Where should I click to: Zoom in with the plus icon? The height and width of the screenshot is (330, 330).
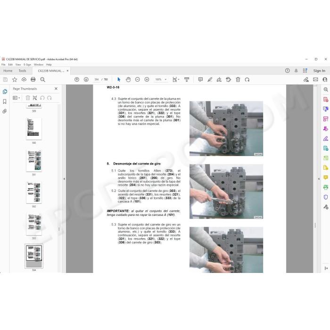[147, 80]
